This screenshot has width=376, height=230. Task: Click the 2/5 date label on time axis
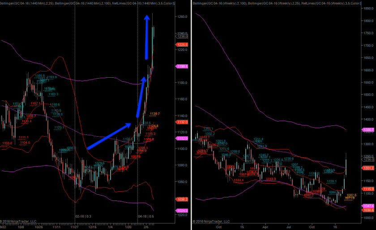pos(146,227)
